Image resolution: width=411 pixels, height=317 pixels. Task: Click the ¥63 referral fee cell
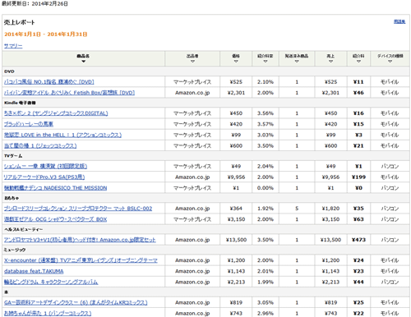358,219
